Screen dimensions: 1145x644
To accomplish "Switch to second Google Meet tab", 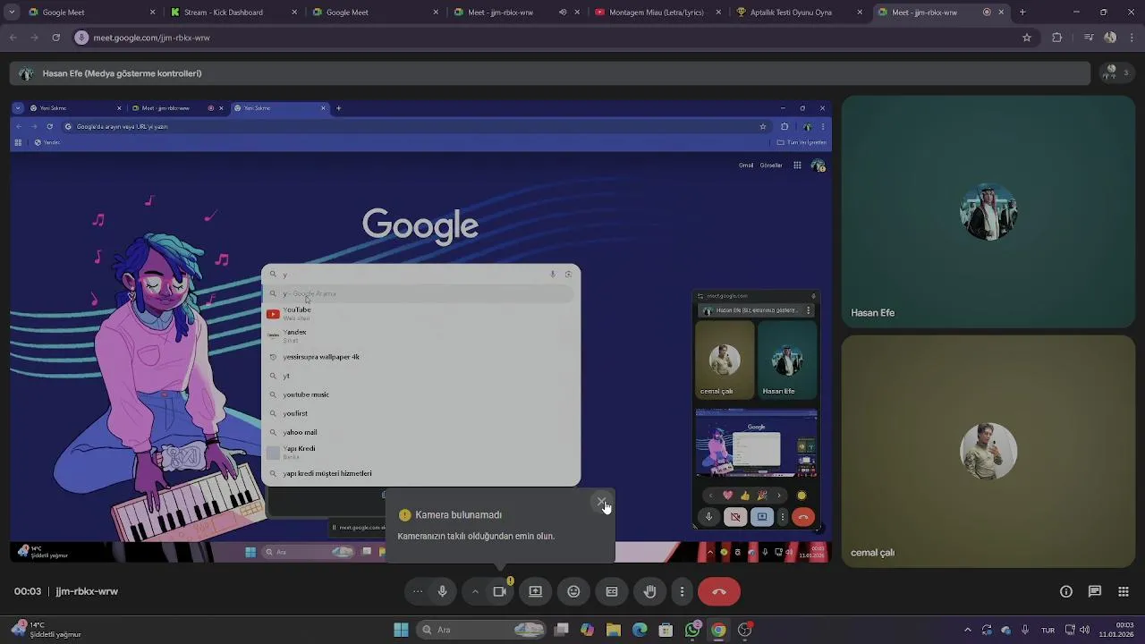I will 374,13.
